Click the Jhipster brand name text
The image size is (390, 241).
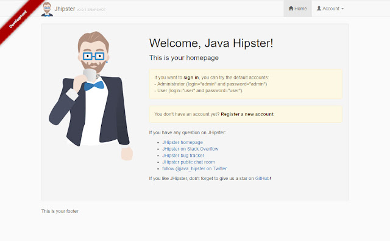coord(65,9)
